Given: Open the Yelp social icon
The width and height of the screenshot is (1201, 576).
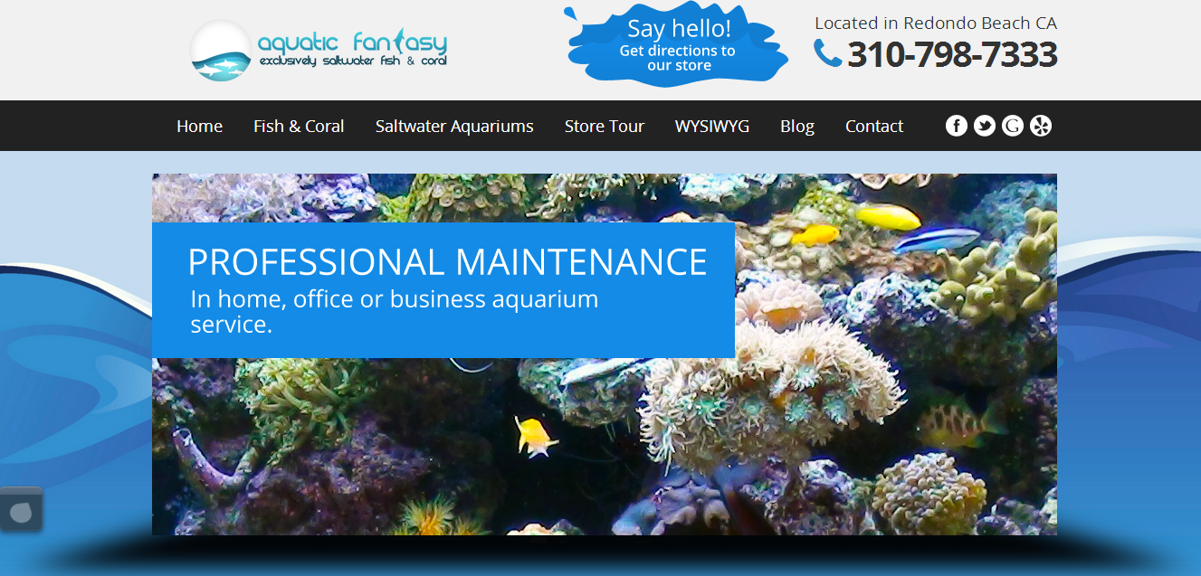Looking at the screenshot, I should coord(1041,126).
